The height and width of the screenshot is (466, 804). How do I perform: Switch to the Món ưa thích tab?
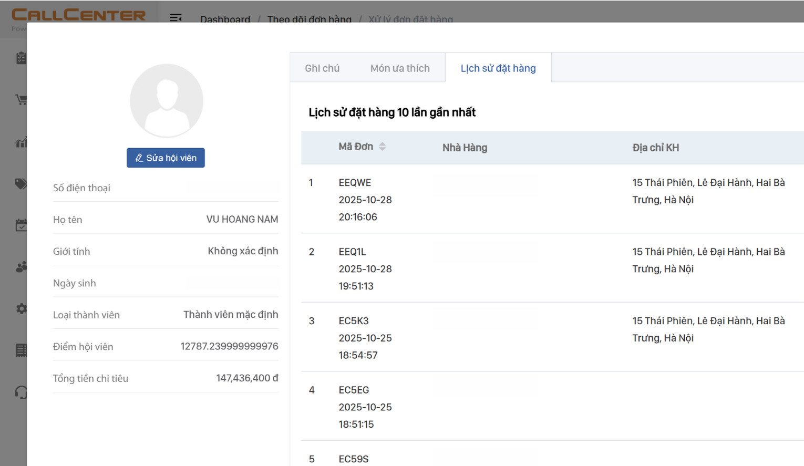[x=400, y=68]
